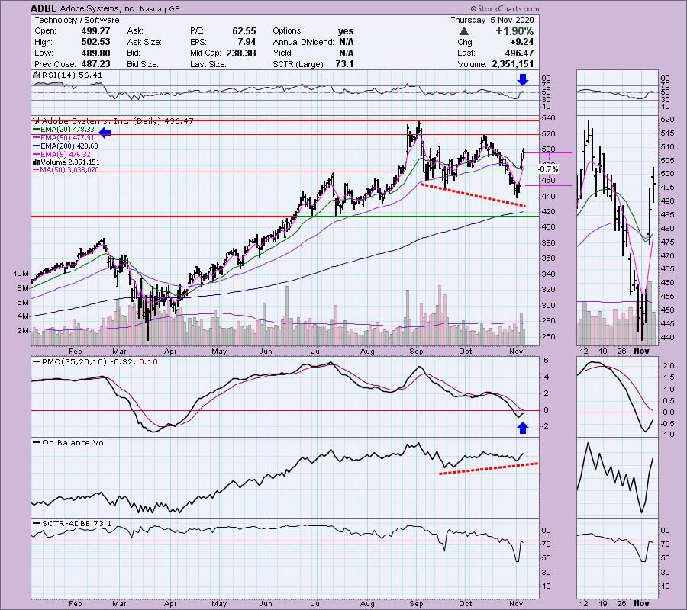Click the Last price 496.47 in the header
The image size is (687, 610).
click(519, 53)
